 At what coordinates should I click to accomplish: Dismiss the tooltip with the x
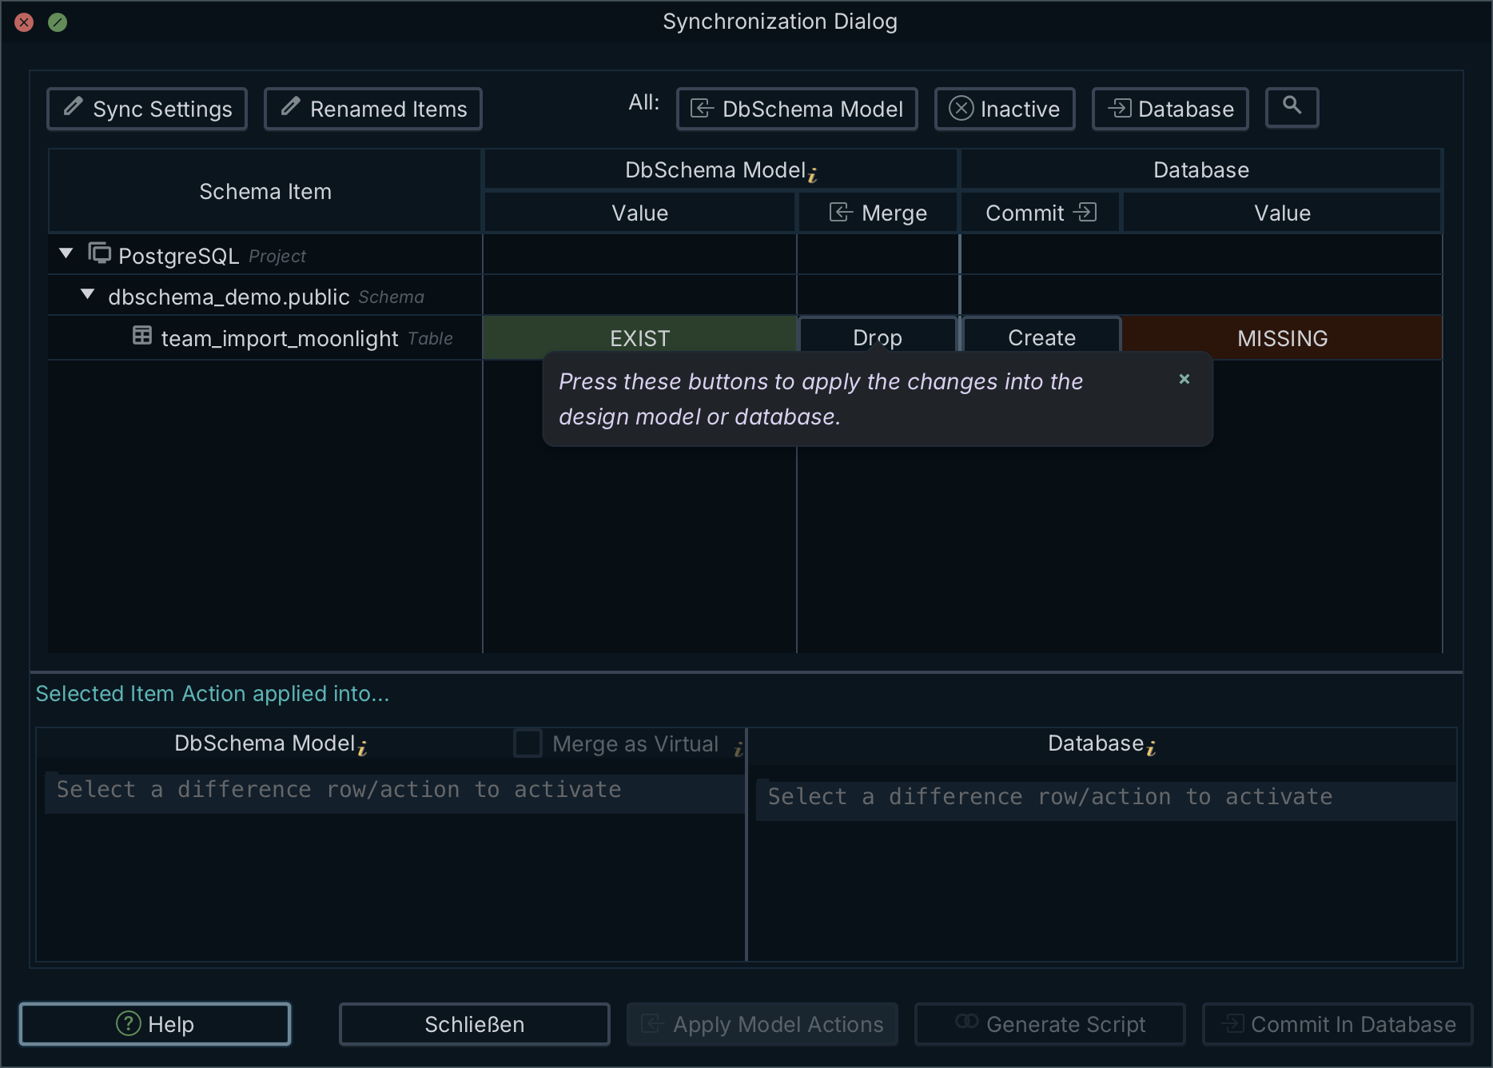point(1184,379)
